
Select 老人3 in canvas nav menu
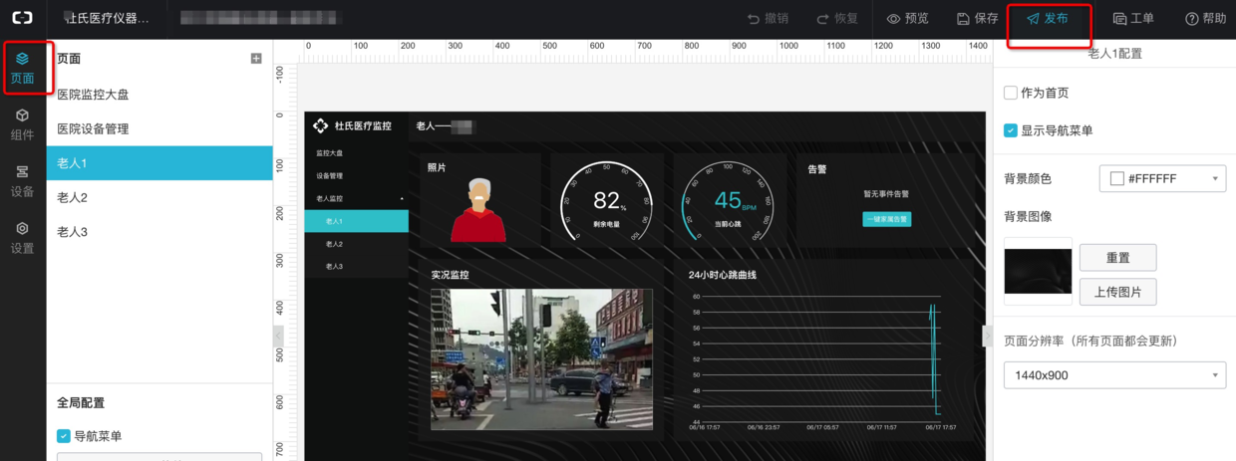pyautogui.click(x=357, y=267)
